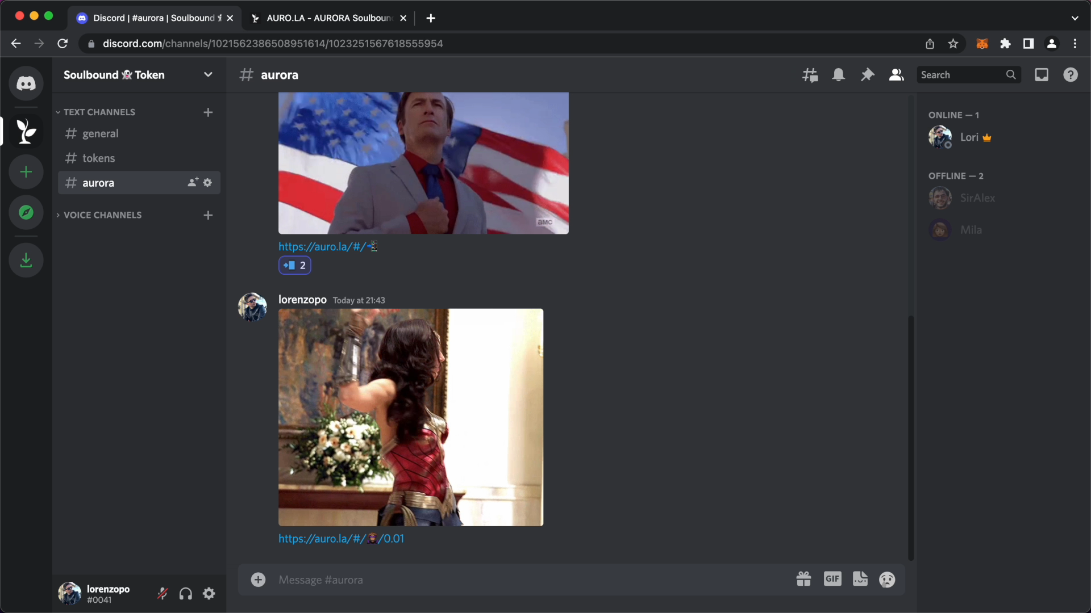Viewport: 1091px width, 613px height.
Task: Open Discord home direct messages icon
Action: coord(26,83)
